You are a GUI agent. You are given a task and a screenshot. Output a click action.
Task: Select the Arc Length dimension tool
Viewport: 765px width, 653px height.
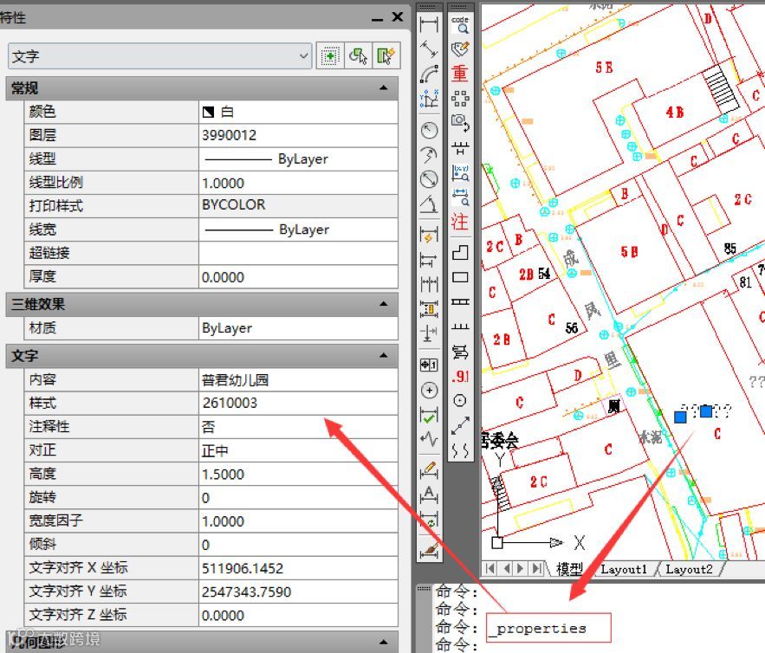(x=429, y=74)
